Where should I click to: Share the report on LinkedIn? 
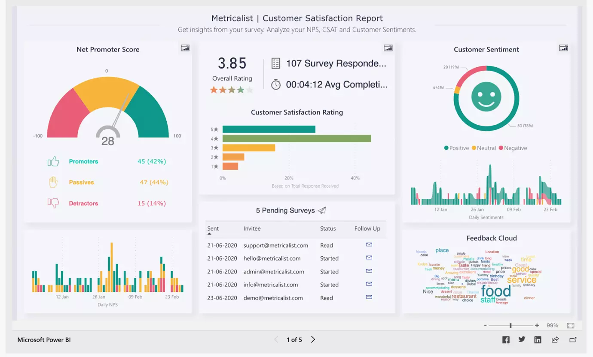pos(538,339)
